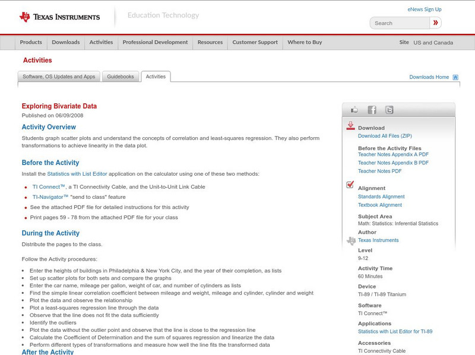Click the '9-12' level value
Image resolution: width=475 pixels, height=355 pixels.
click(363, 258)
